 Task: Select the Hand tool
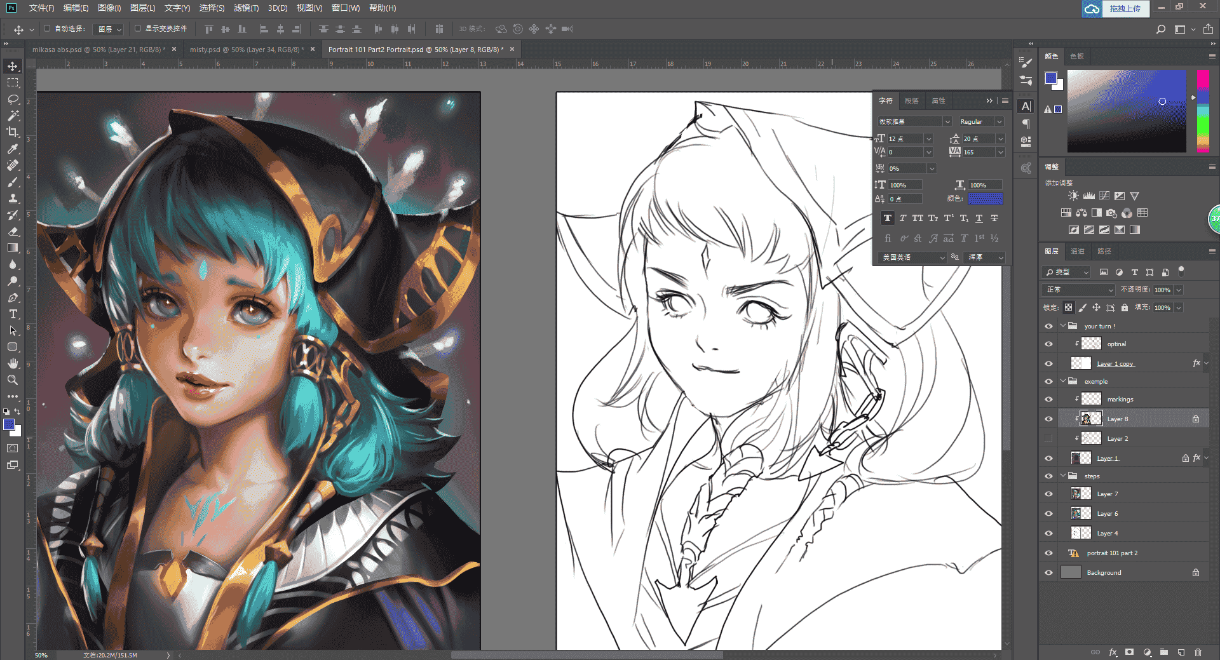click(13, 363)
